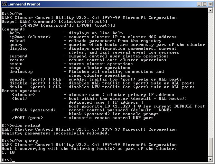Click the 'ip2mac <cluster>' command entry
The width and height of the screenshot is (215, 164).
(x=30, y=37)
